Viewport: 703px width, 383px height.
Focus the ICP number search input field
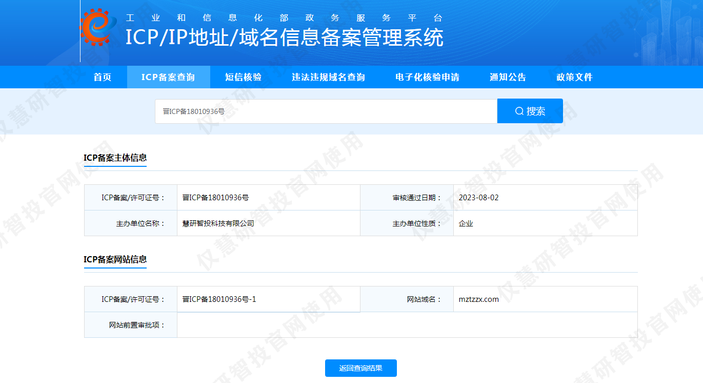pyautogui.click(x=326, y=111)
